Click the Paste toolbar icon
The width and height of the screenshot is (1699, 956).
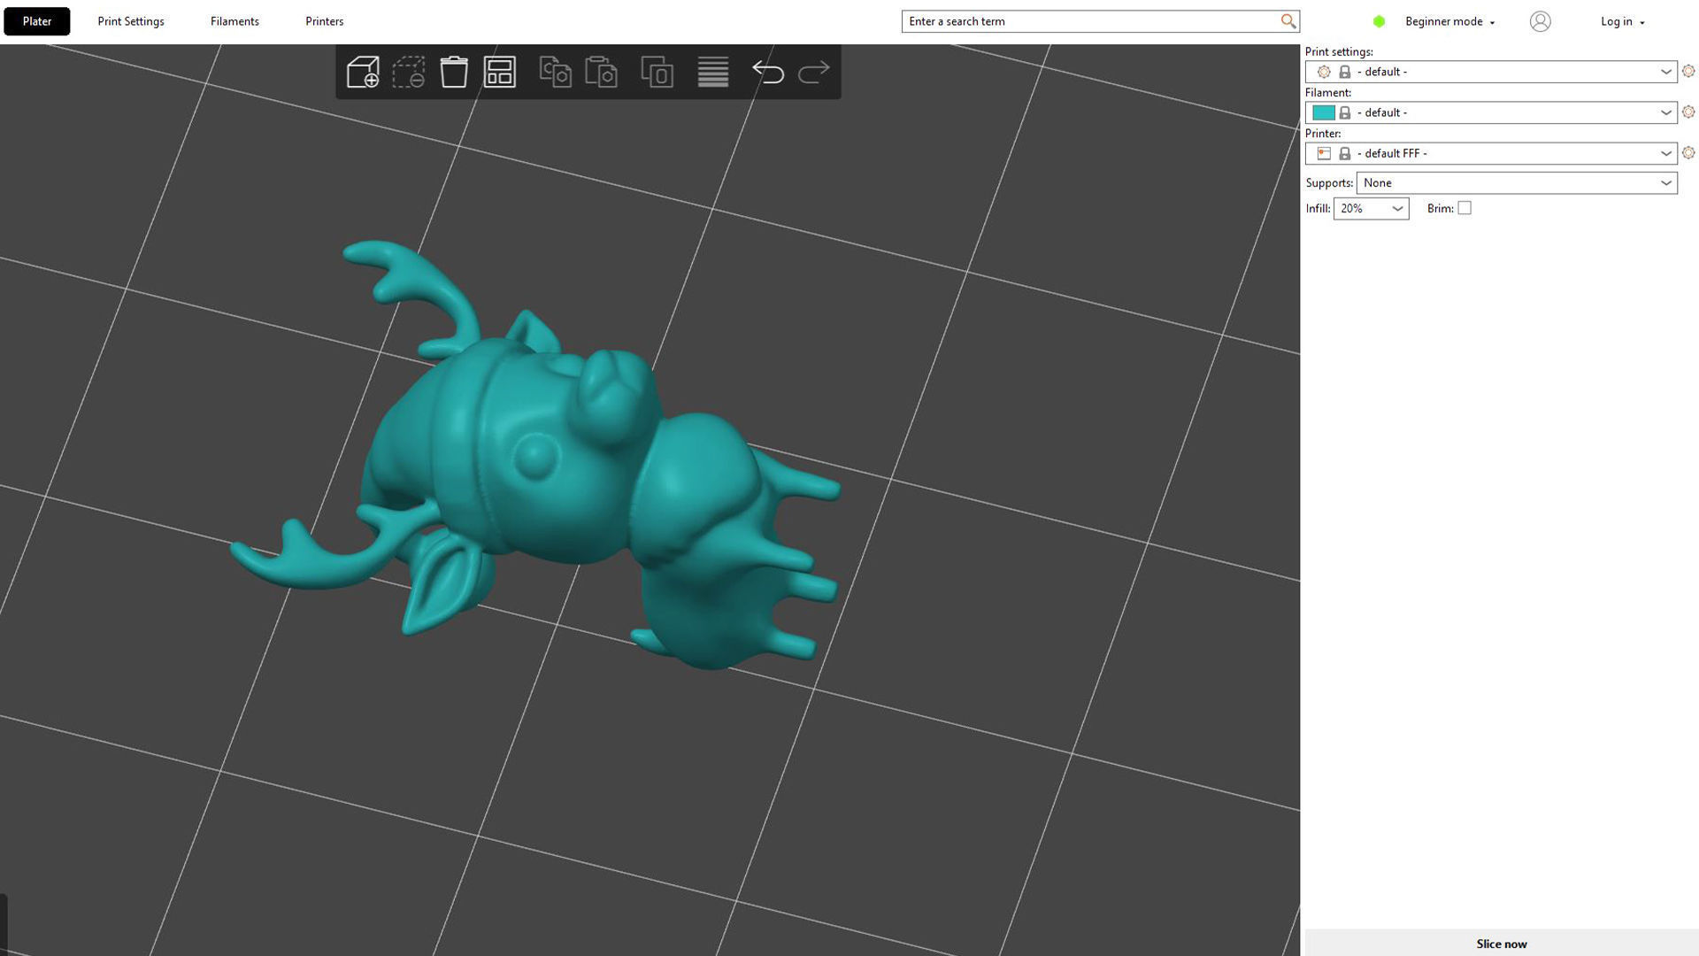[x=602, y=72]
